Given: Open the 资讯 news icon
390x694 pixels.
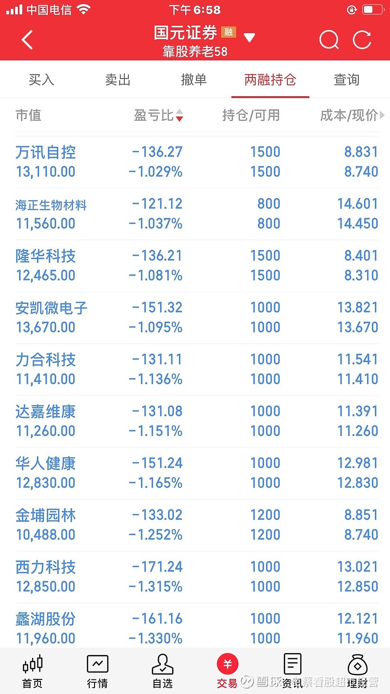Looking at the screenshot, I should pos(292,671).
